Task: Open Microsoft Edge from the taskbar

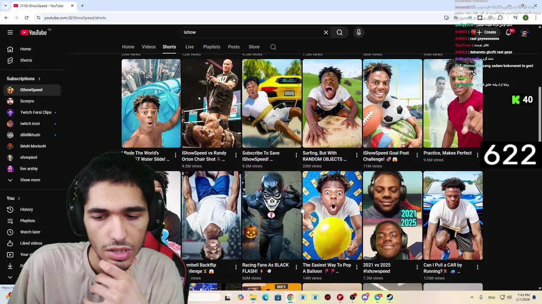Action: click(265, 298)
